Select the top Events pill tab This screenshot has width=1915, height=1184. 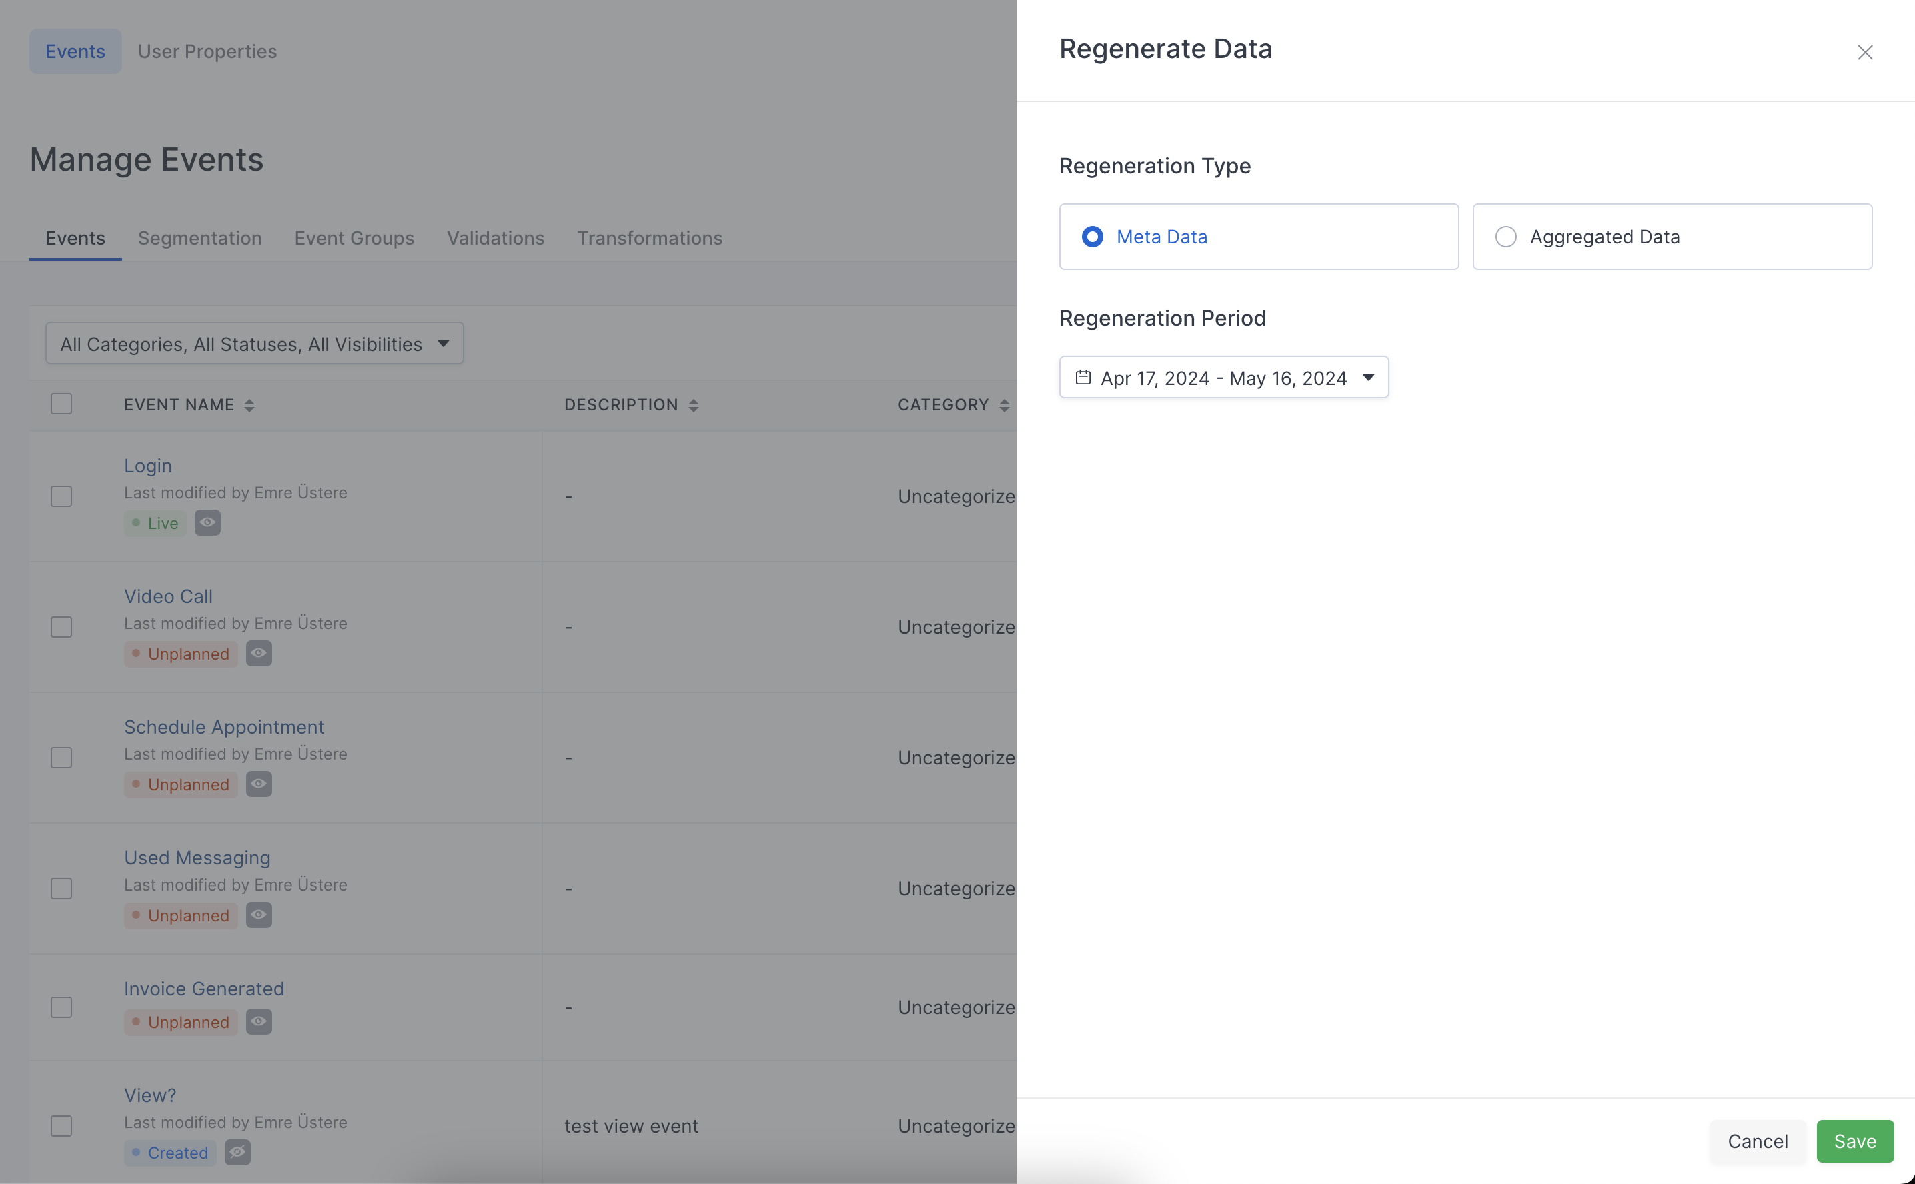coord(75,51)
